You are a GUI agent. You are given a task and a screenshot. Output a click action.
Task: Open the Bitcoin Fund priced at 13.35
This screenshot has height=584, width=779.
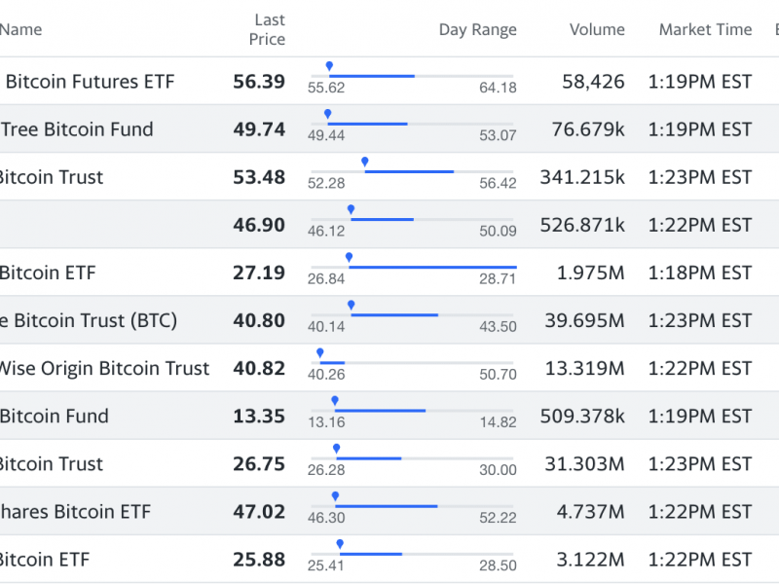tap(55, 416)
